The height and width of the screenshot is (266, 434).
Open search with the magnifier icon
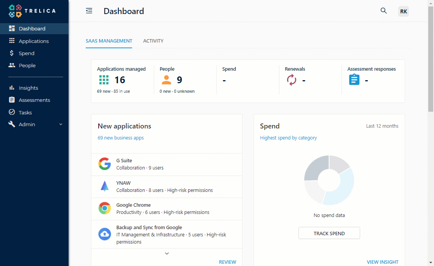(x=383, y=11)
